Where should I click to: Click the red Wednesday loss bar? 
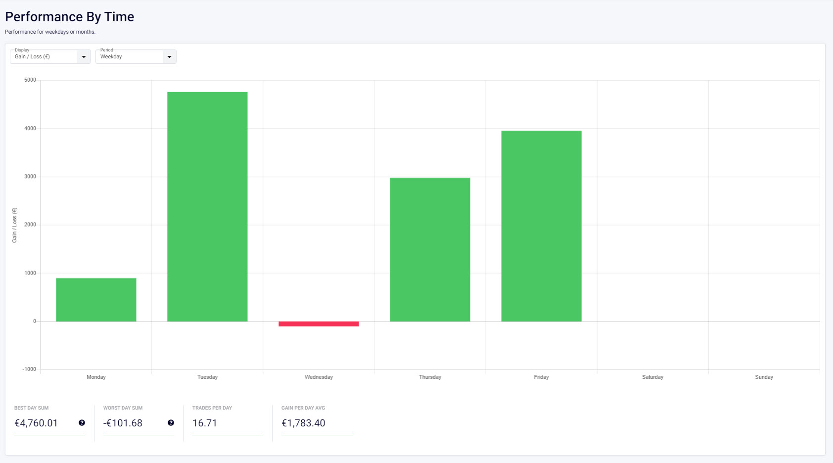point(319,324)
